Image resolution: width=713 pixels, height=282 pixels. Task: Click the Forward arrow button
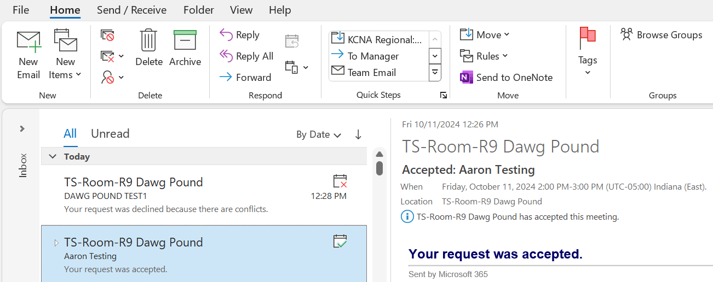click(245, 77)
